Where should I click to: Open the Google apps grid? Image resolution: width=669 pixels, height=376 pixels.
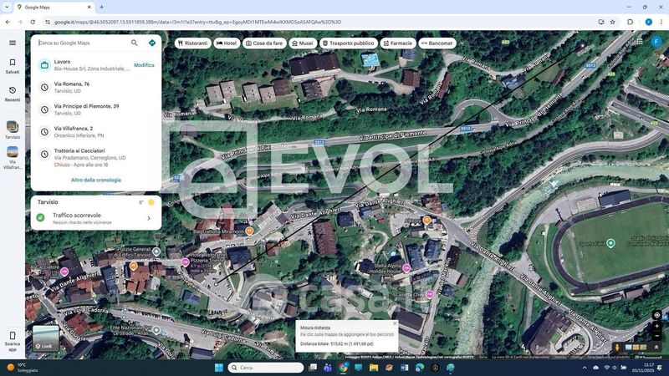[x=640, y=41]
